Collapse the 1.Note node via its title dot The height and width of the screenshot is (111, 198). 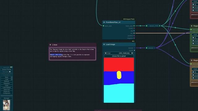[50, 45]
